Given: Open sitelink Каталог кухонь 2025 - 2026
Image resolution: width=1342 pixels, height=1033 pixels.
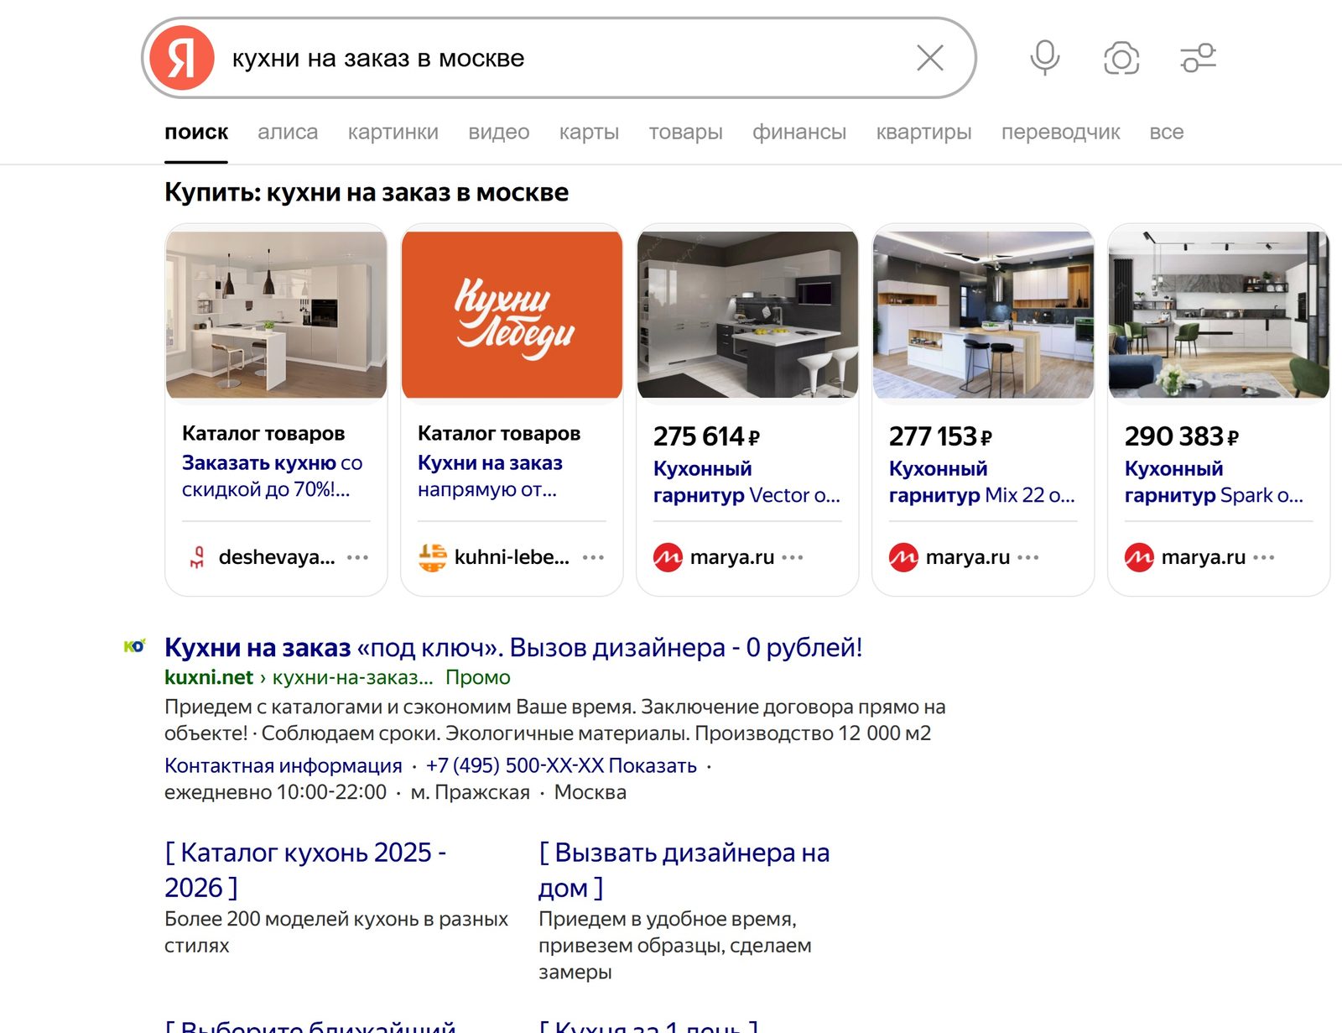Looking at the screenshot, I should coord(305,870).
